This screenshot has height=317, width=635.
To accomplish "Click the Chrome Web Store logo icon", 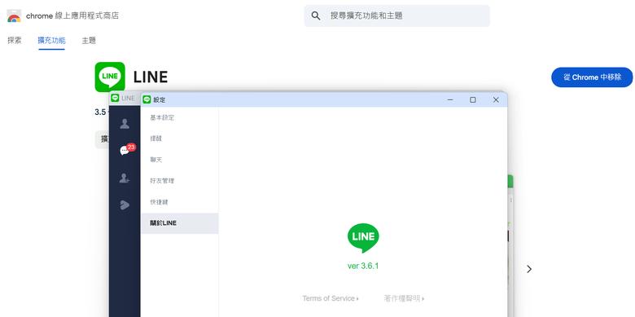I will point(14,15).
